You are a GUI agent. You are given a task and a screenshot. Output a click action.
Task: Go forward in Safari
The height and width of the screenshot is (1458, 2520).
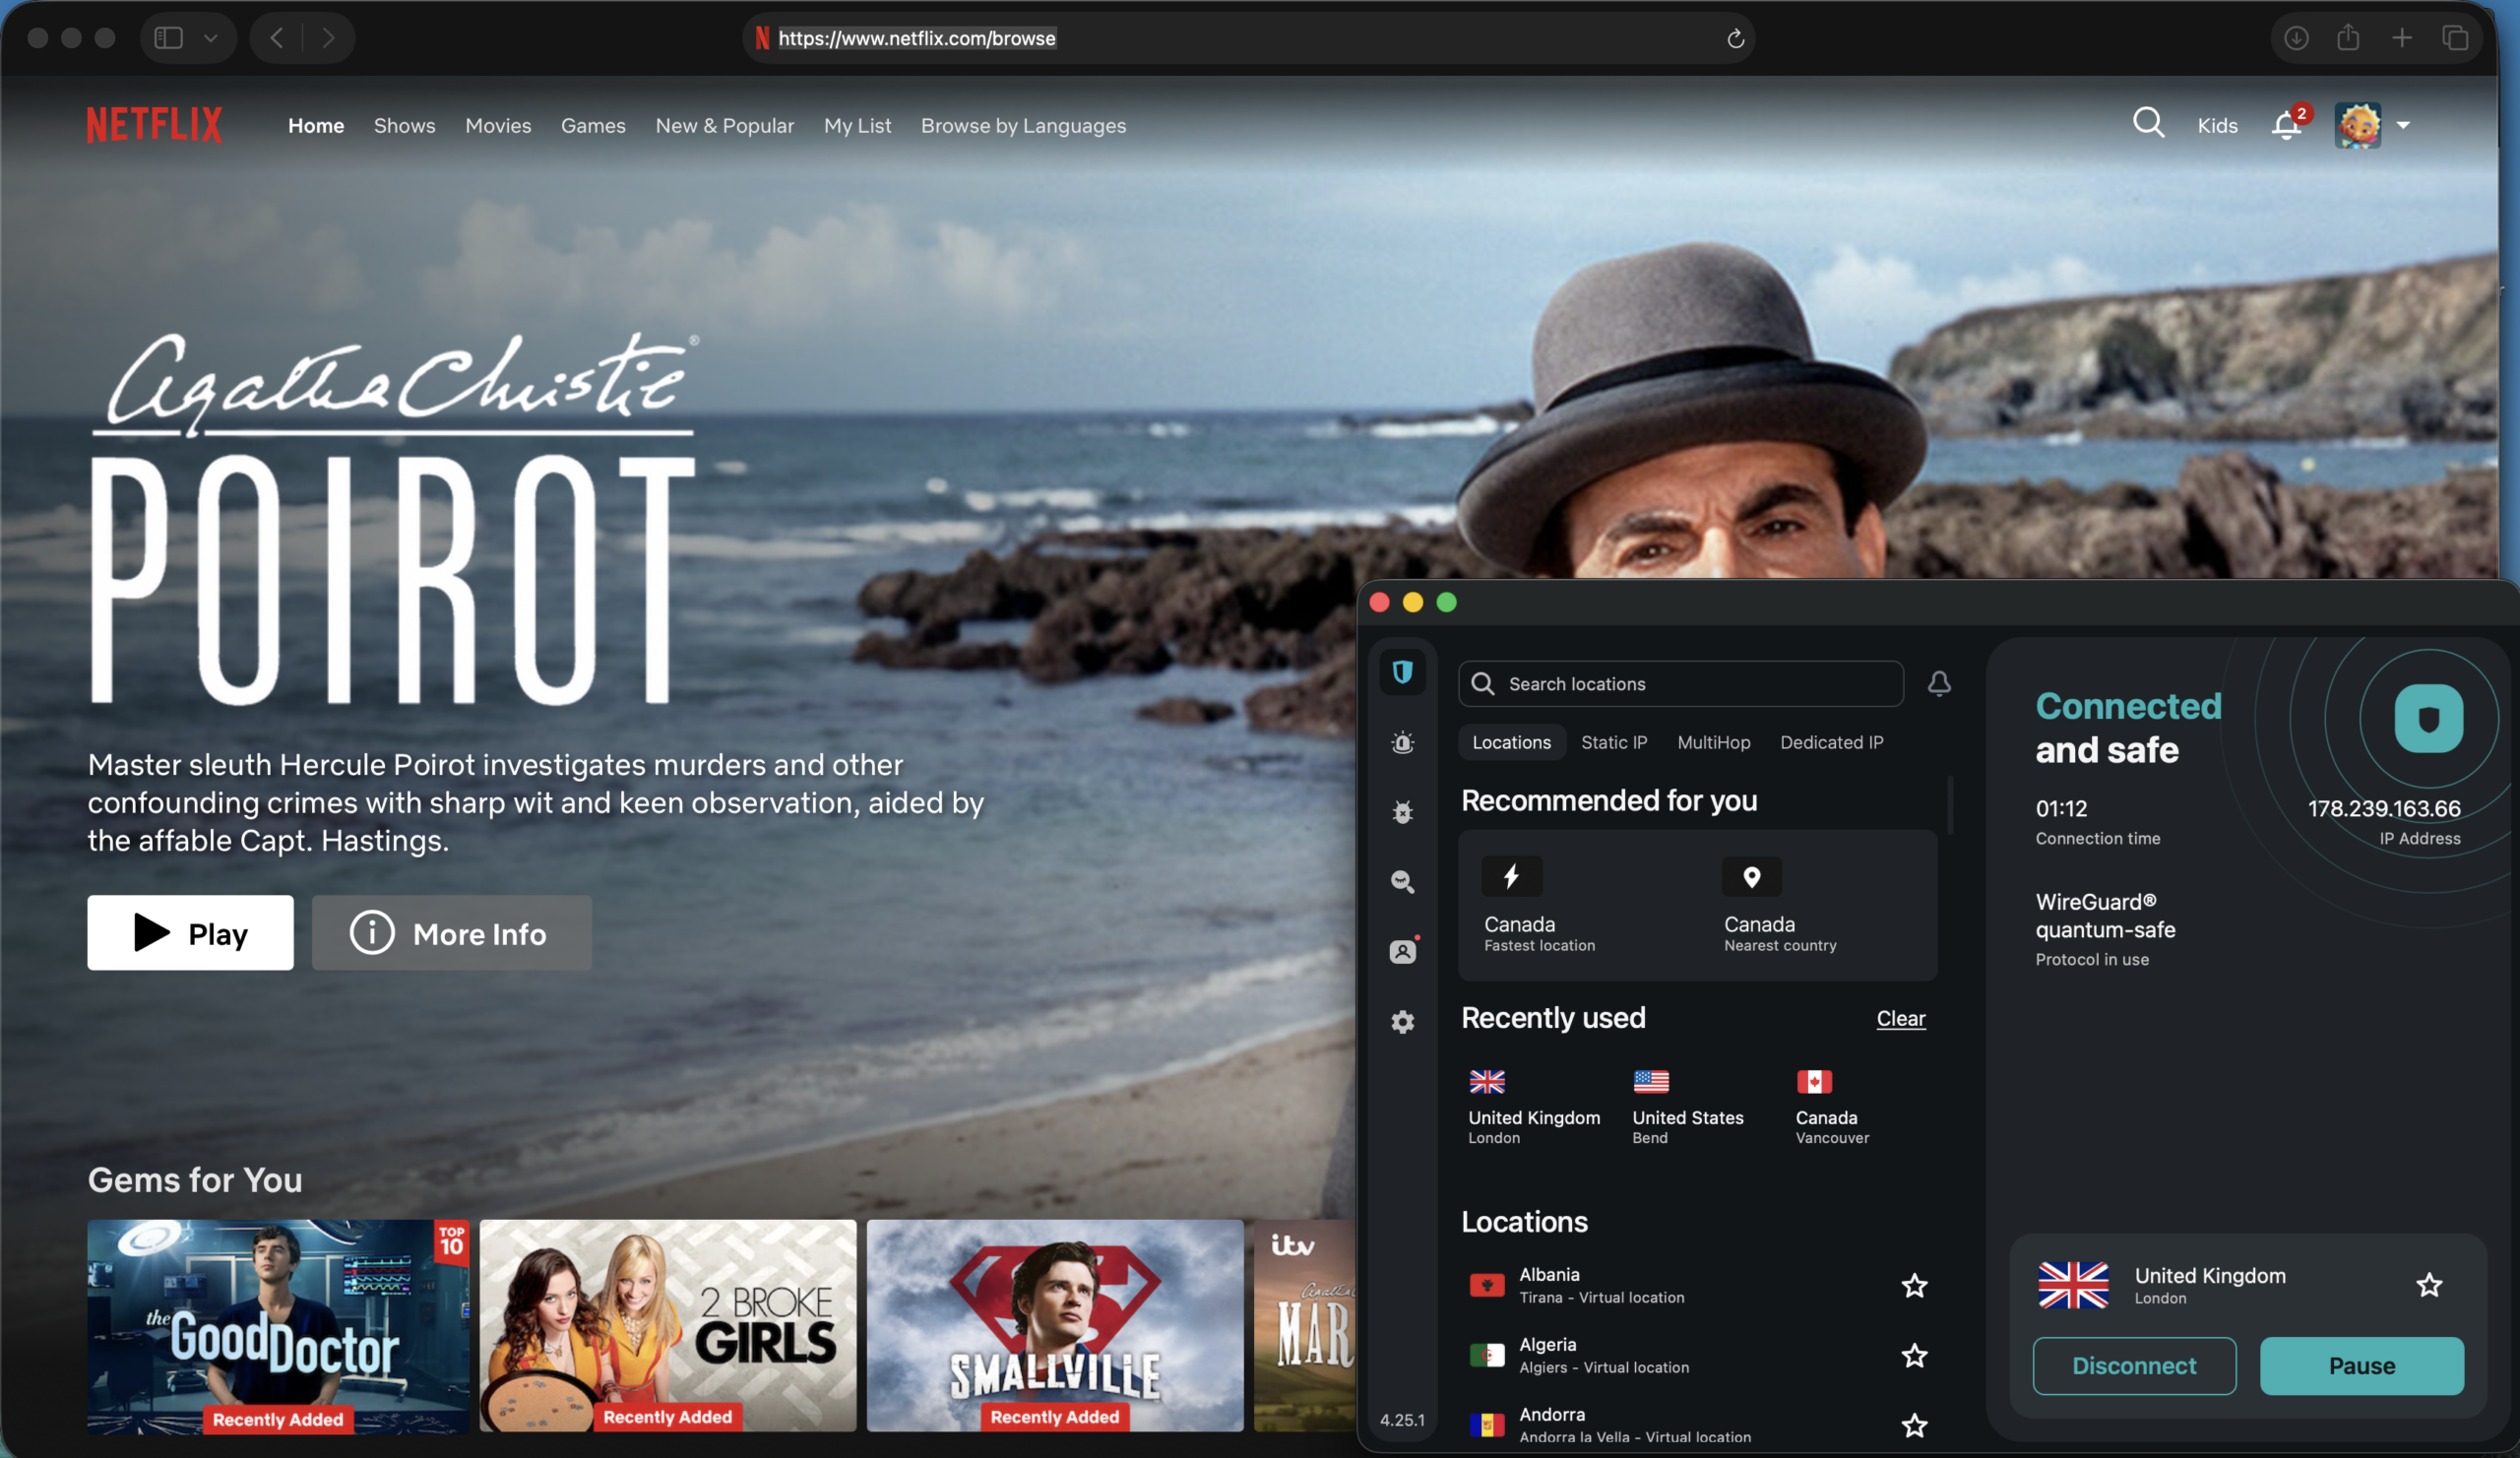[x=327, y=38]
